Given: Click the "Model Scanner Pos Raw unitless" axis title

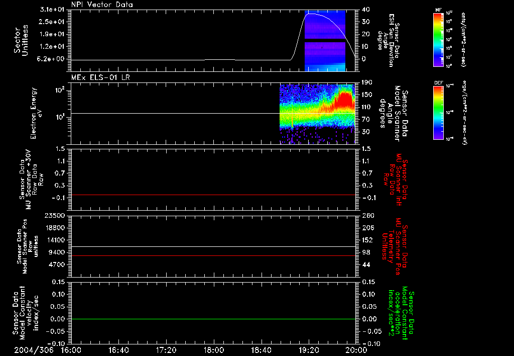Looking at the screenshot, I should (x=31, y=246).
